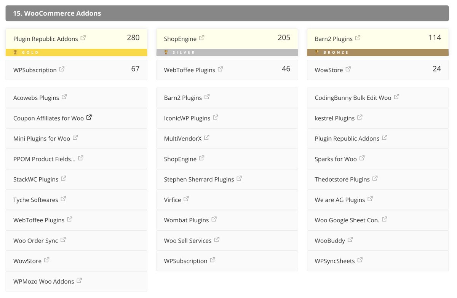Click external link icon next to Coupon Affiliates for Woo
Viewport: 457px width, 298px height.
[x=89, y=118]
